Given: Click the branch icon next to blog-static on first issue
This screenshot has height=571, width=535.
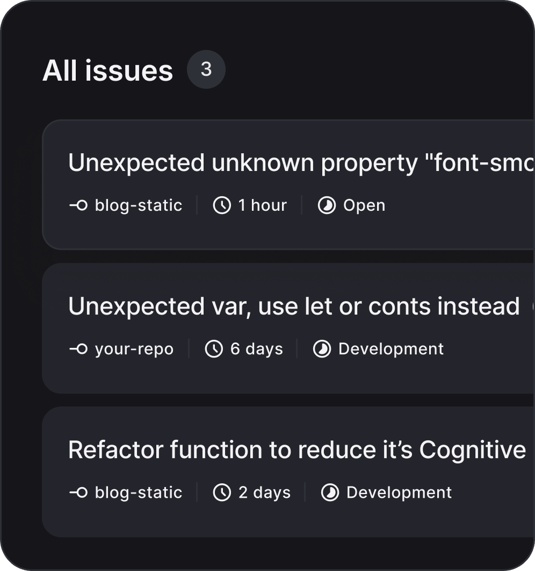Looking at the screenshot, I should click(79, 205).
